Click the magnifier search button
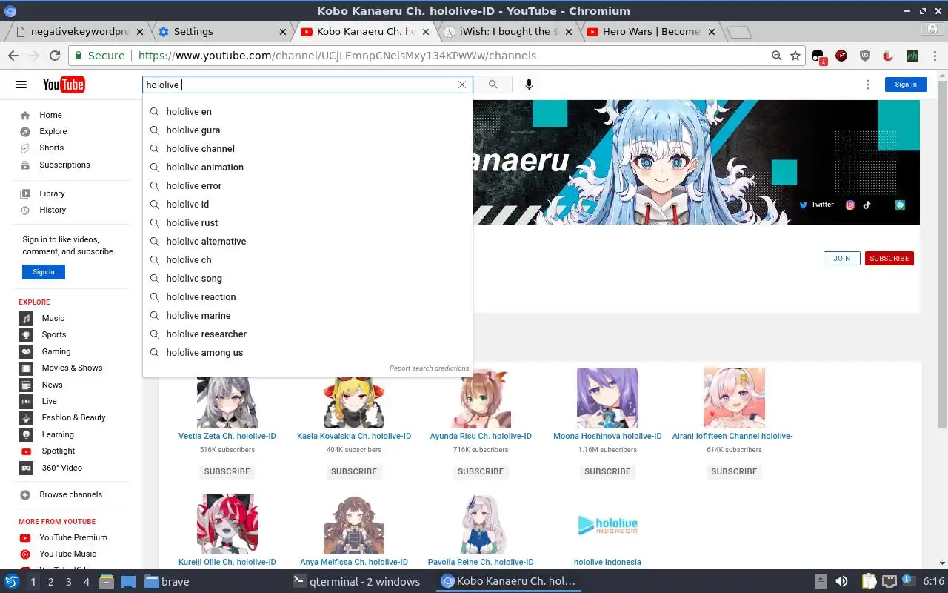 pos(493,85)
